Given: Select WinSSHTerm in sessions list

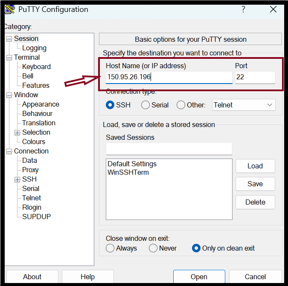Looking at the screenshot, I should coord(128,172).
